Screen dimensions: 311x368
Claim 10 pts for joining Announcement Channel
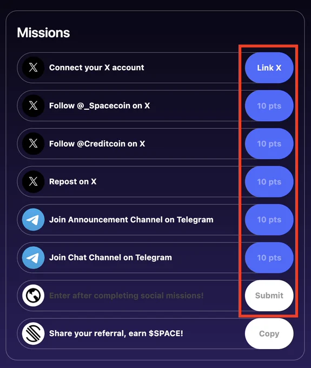click(269, 220)
